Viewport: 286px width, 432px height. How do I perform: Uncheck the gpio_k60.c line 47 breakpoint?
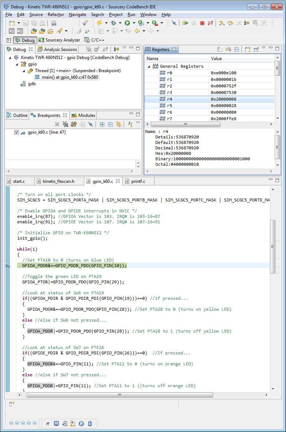[16, 133]
